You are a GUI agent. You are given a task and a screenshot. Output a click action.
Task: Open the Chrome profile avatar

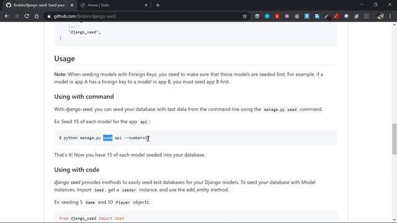[x=380, y=16]
